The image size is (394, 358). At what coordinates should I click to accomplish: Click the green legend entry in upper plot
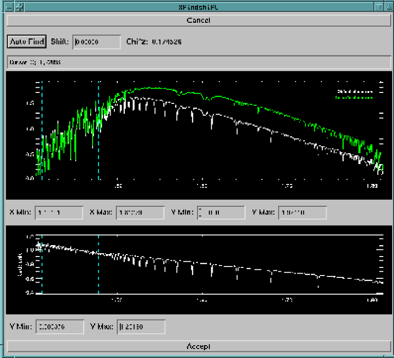point(354,97)
